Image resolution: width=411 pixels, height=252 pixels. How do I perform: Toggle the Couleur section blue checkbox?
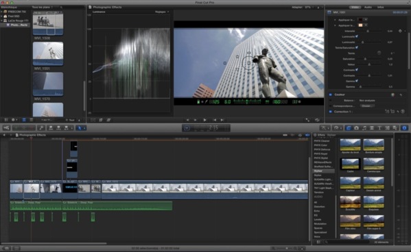pos(330,94)
